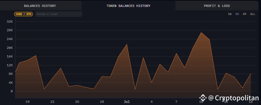Click the 22 date label

[52, 102]
